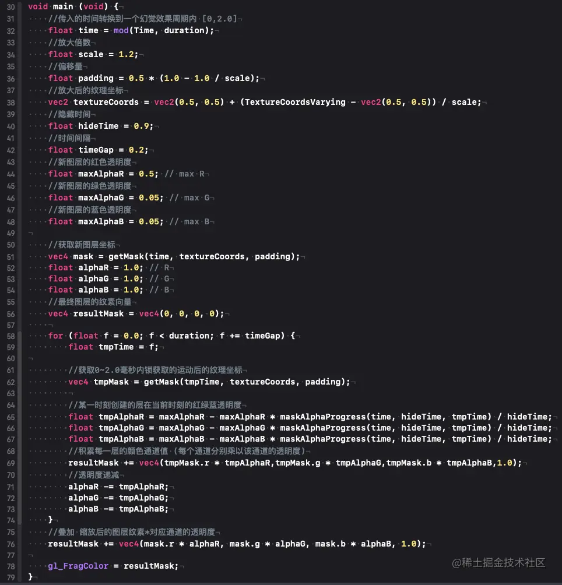The image size is (562, 585).
Task: Click the "float tmpTime = f;" line
Action: [x=113, y=347]
